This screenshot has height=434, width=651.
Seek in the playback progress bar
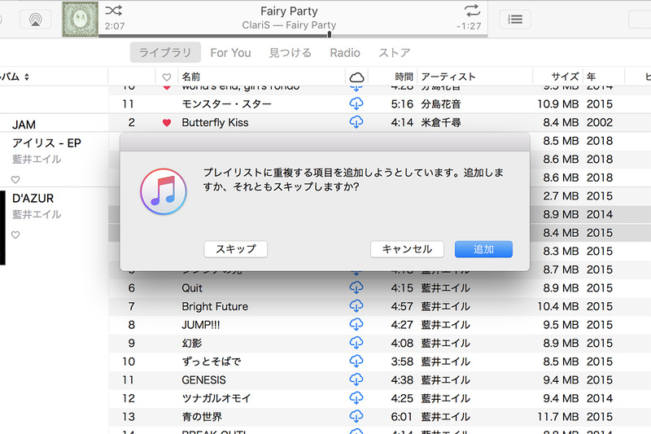(293, 36)
